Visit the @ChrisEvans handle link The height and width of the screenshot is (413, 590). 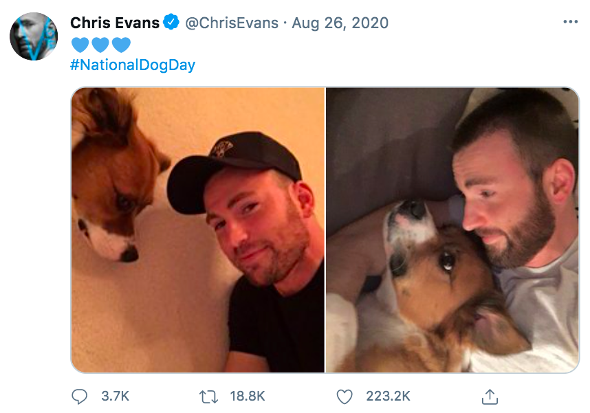(x=232, y=23)
